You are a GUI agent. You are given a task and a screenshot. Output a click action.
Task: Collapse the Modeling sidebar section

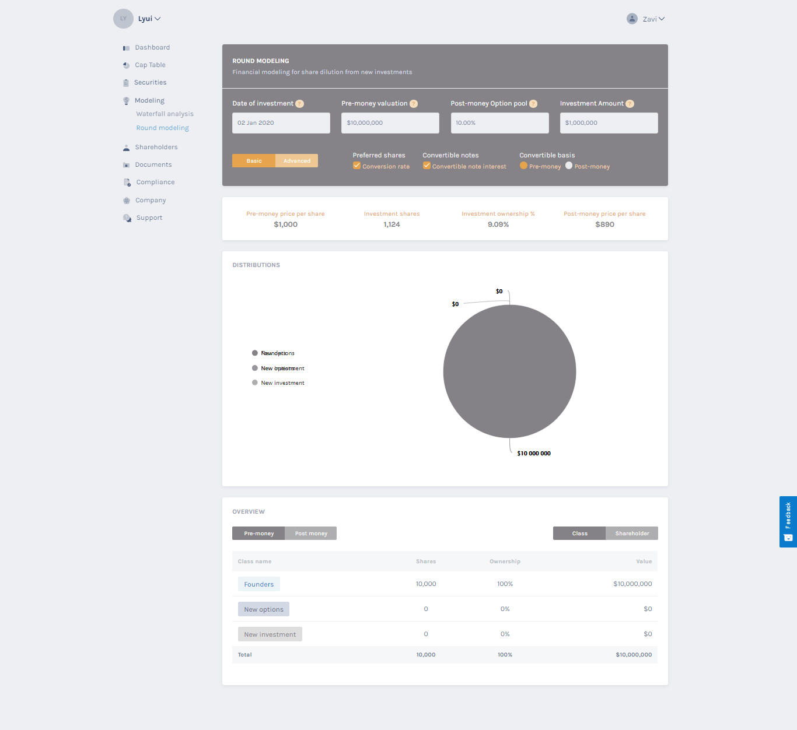(x=149, y=101)
